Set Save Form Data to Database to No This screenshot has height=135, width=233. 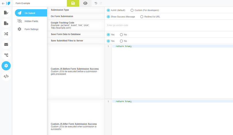pos(121,34)
